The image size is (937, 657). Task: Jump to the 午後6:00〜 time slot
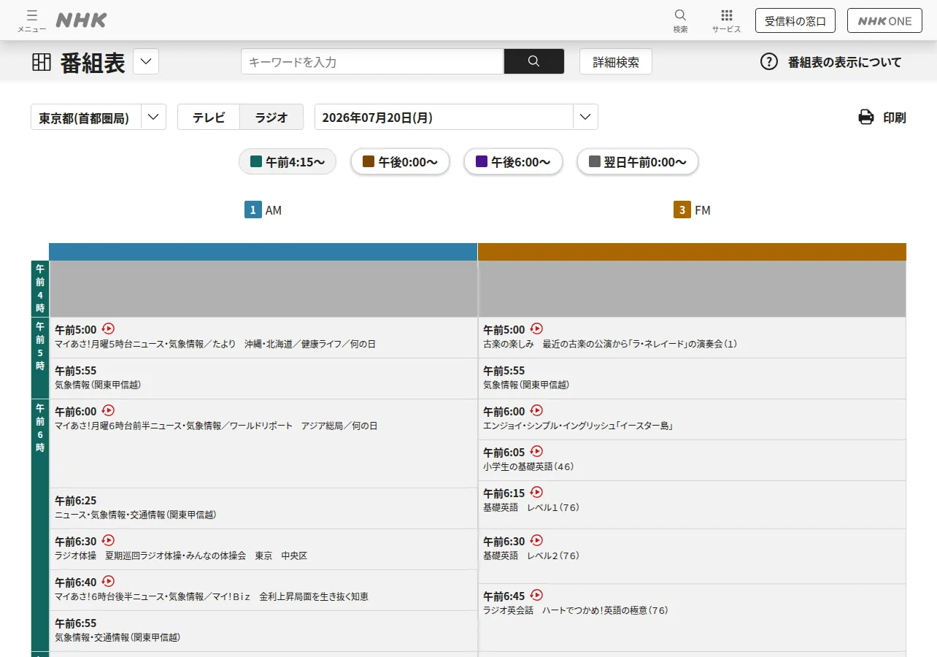pos(513,161)
